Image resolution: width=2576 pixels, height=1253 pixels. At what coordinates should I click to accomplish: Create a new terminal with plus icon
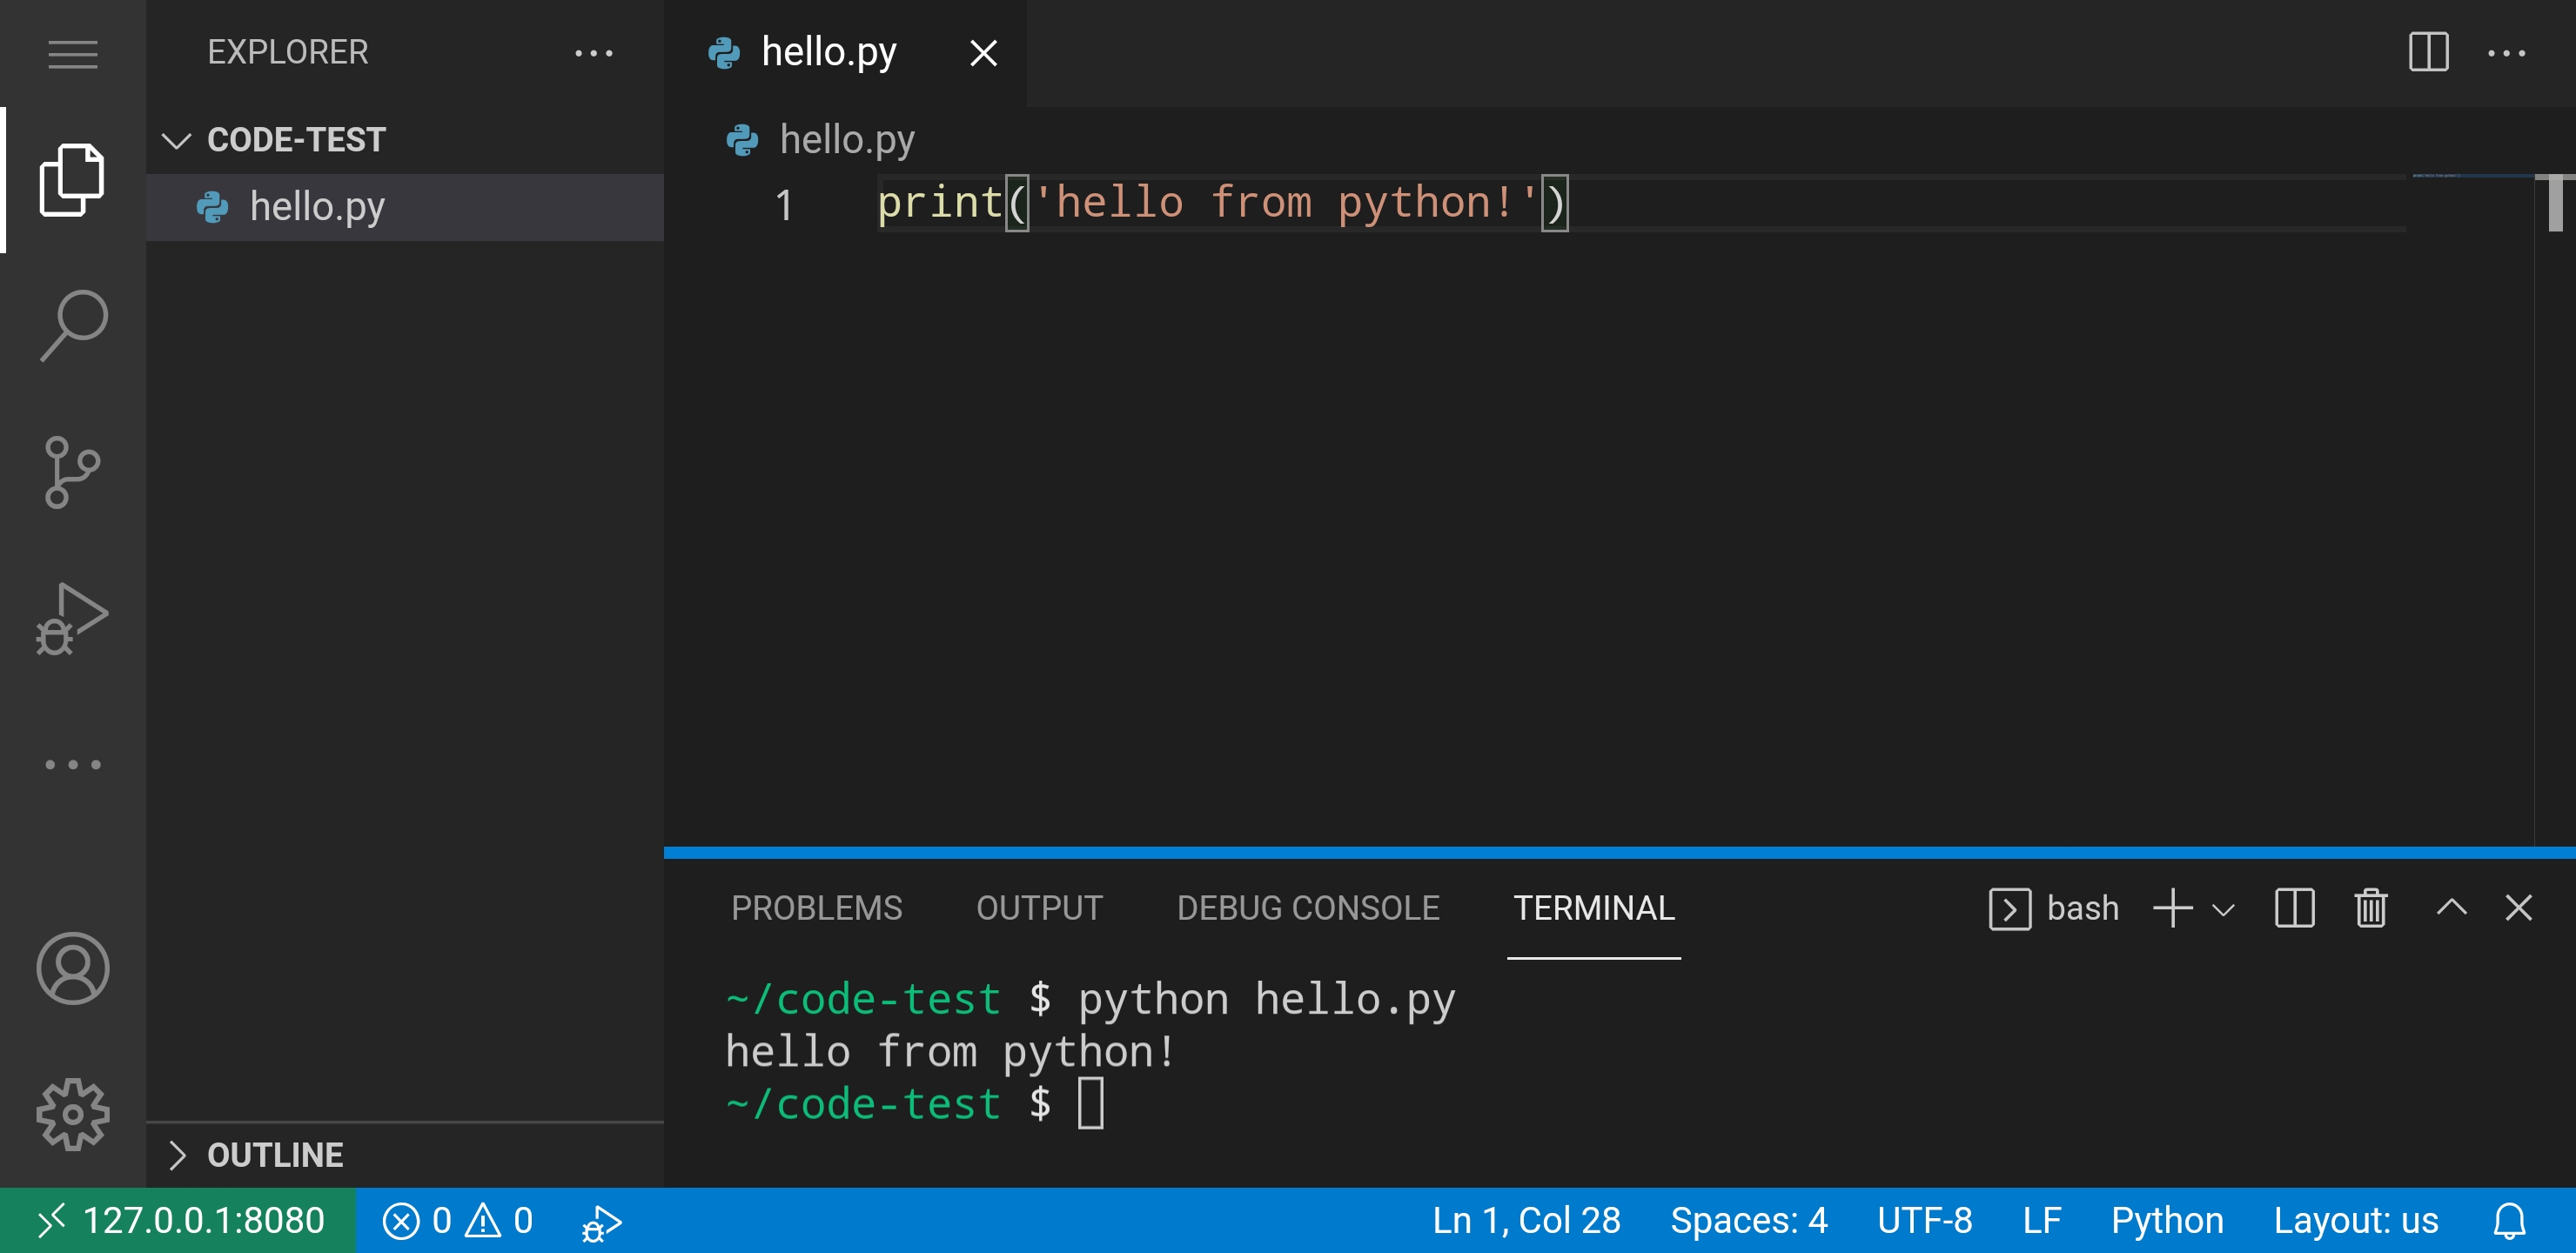point(2172,908)
